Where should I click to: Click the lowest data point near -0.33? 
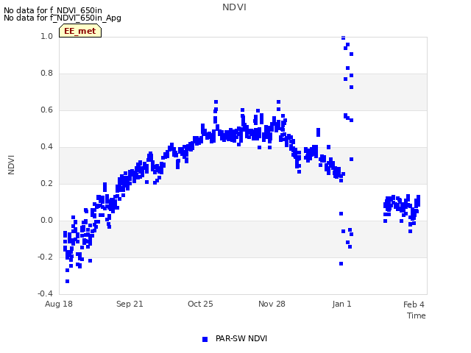(x=67, y=281)
